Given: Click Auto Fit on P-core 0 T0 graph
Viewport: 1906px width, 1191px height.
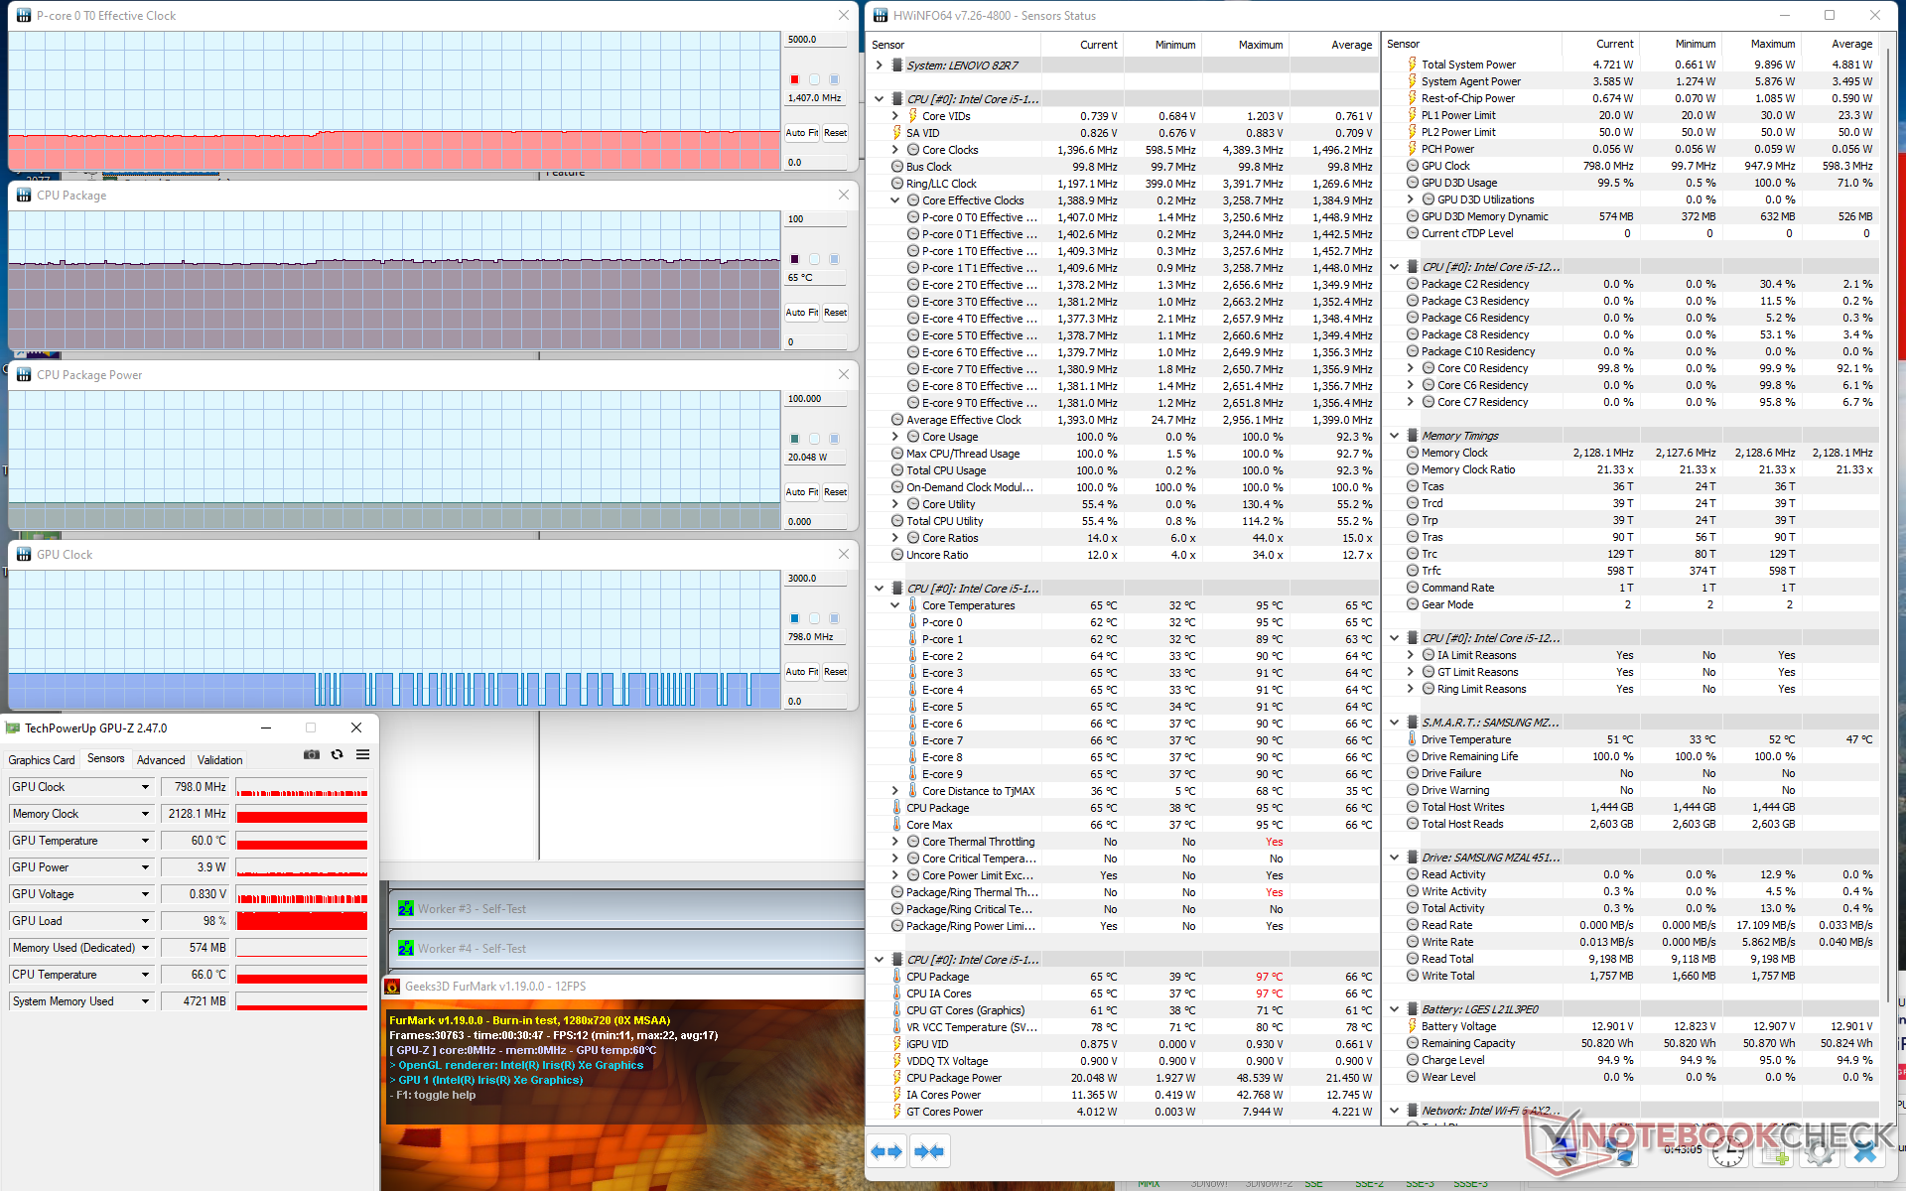Looking at the screenshot, I should coord(801,133).
